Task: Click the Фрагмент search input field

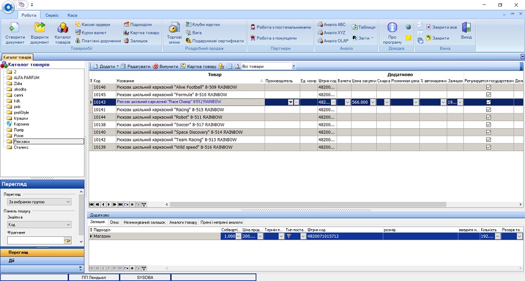Action: pyautogui.click(x=36, y=240)
